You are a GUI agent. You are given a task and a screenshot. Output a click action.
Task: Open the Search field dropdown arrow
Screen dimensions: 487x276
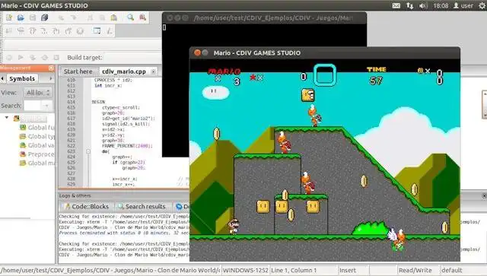46,106
